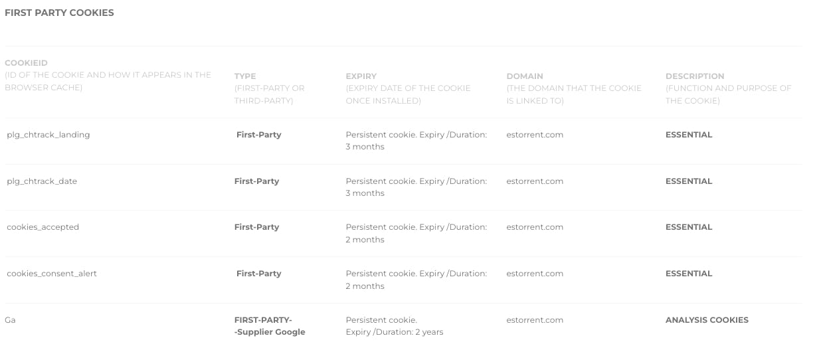This screenshot has height=356, width=823.
Task: Click the FIRST-PARTY Supplier Google type cell
Action: click(269, 326)
